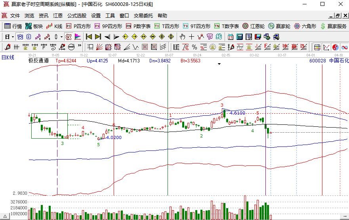Open the T数字表 tool
Viewport: 349px width, 220px height.
coord(226,26)
